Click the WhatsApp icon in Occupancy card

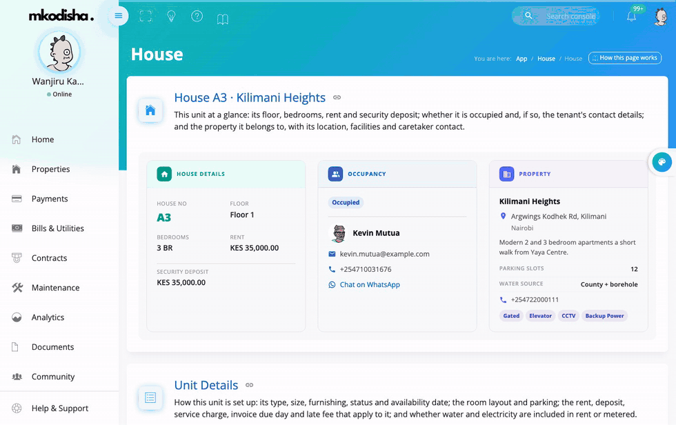pos(332,284)
